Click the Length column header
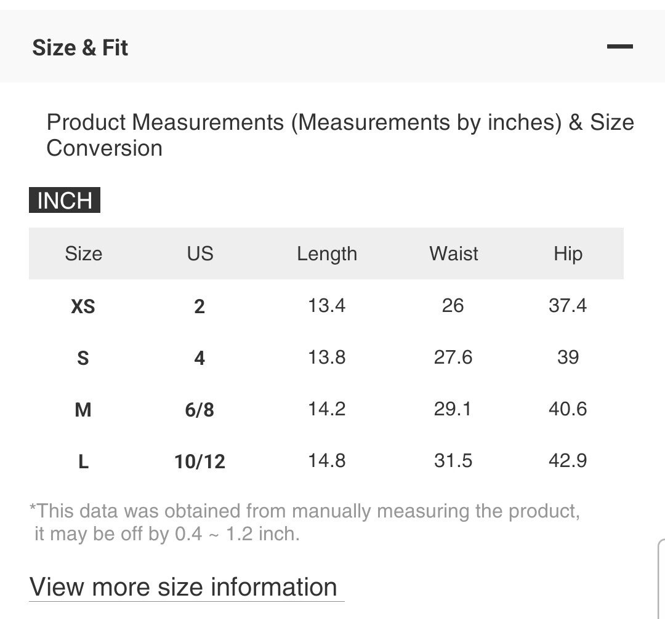This screenshot has width=665, height=619. (x=327, y=254)
